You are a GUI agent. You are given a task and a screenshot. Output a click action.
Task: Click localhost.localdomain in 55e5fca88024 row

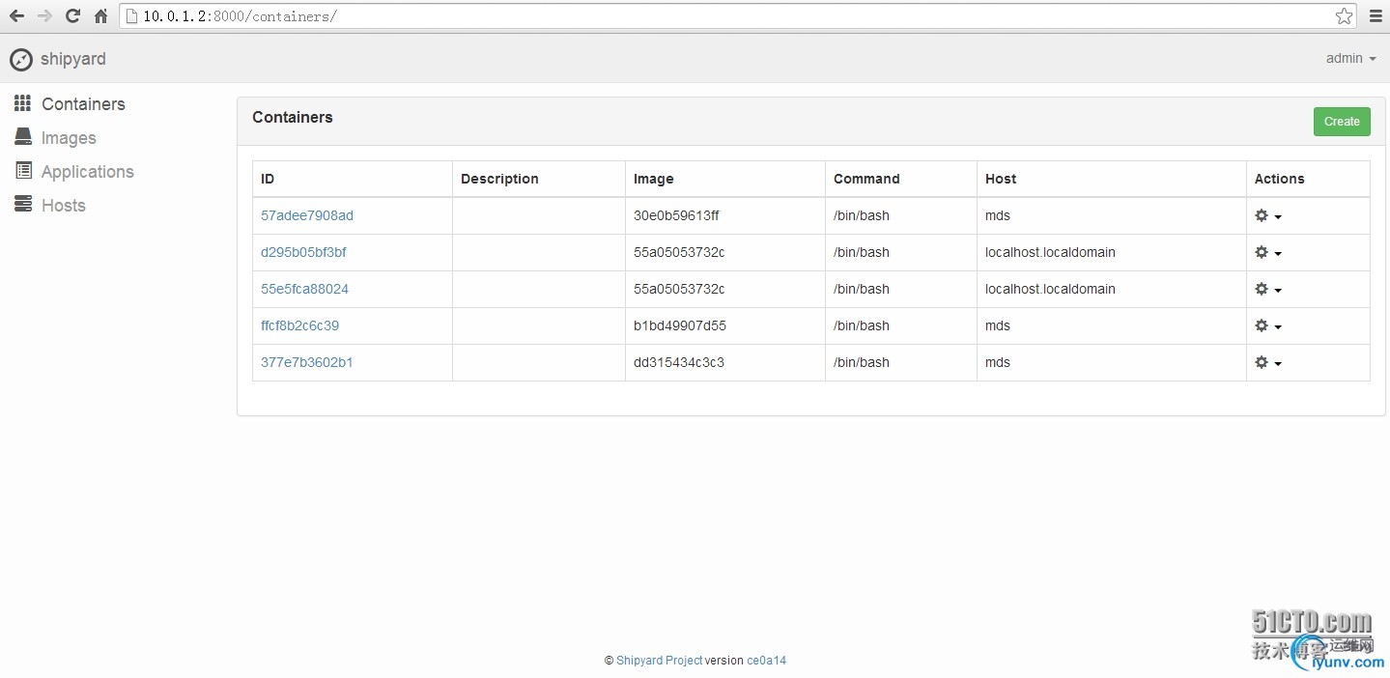1050,289
